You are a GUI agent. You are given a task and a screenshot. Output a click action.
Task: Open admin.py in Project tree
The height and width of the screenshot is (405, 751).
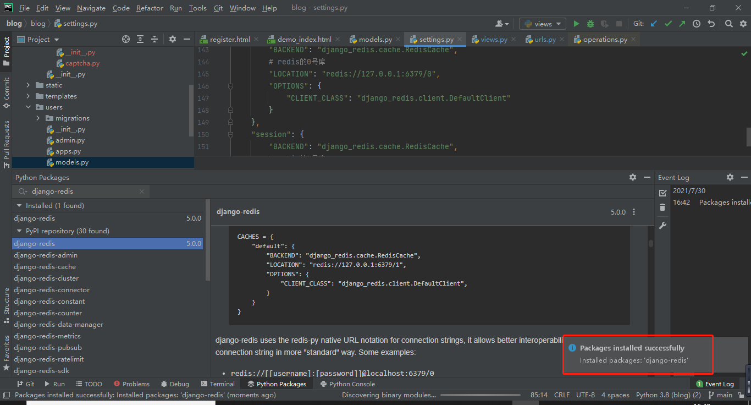point(70,140)
